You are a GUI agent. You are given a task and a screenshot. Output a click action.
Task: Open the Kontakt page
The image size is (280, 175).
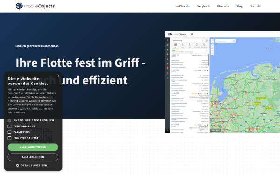point(255,6)
